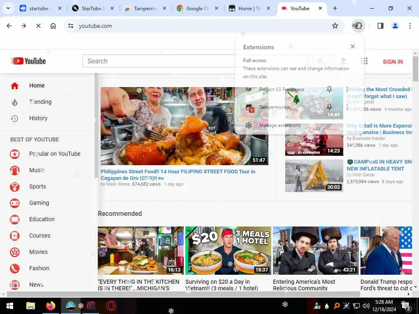Open Trending from the sidebar
Image resolution: width=419 pixels, height=314 pixels.
tap(41, 102)
